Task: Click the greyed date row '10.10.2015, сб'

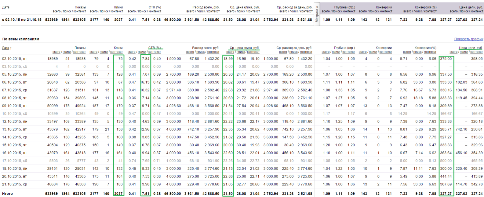Action: coord(15,114)
